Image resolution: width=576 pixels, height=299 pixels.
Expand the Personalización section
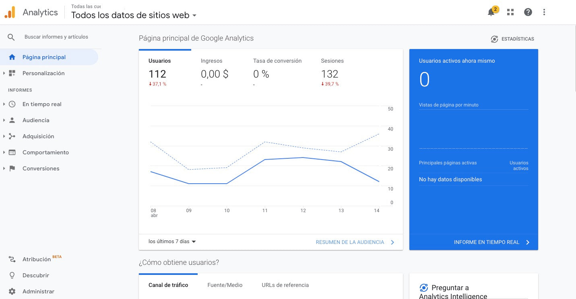4,73
